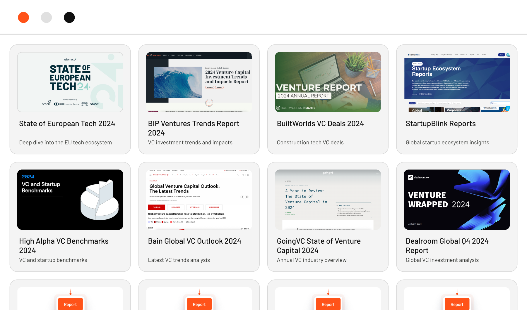Viewport: 527px width, 310px height.
Task: Click the light gray circle in header
Action: pos(46,18)
